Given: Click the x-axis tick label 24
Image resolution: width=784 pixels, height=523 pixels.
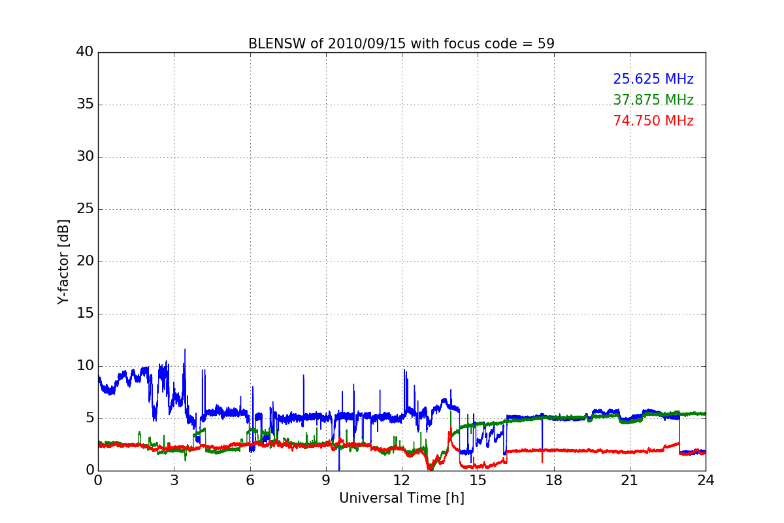Looking at the screenshot, I should click(x=706, y=480).
